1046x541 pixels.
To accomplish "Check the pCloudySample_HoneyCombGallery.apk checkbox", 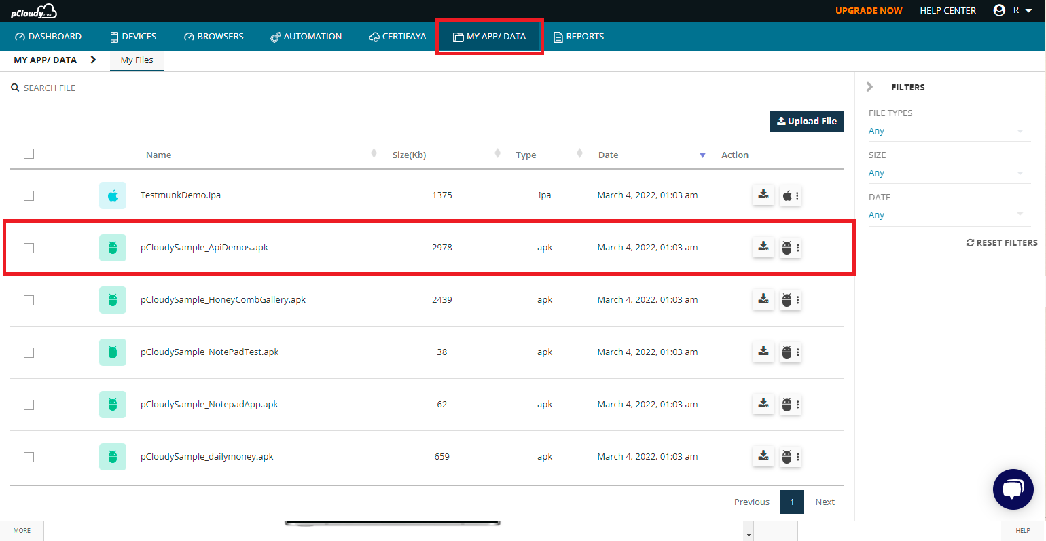I will click(29, 300).
